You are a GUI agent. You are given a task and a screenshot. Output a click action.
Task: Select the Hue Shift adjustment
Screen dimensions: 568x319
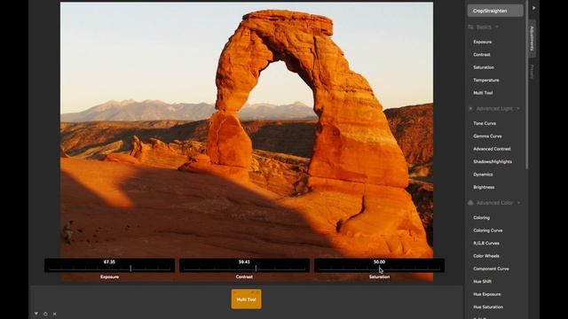pos(482,282)
